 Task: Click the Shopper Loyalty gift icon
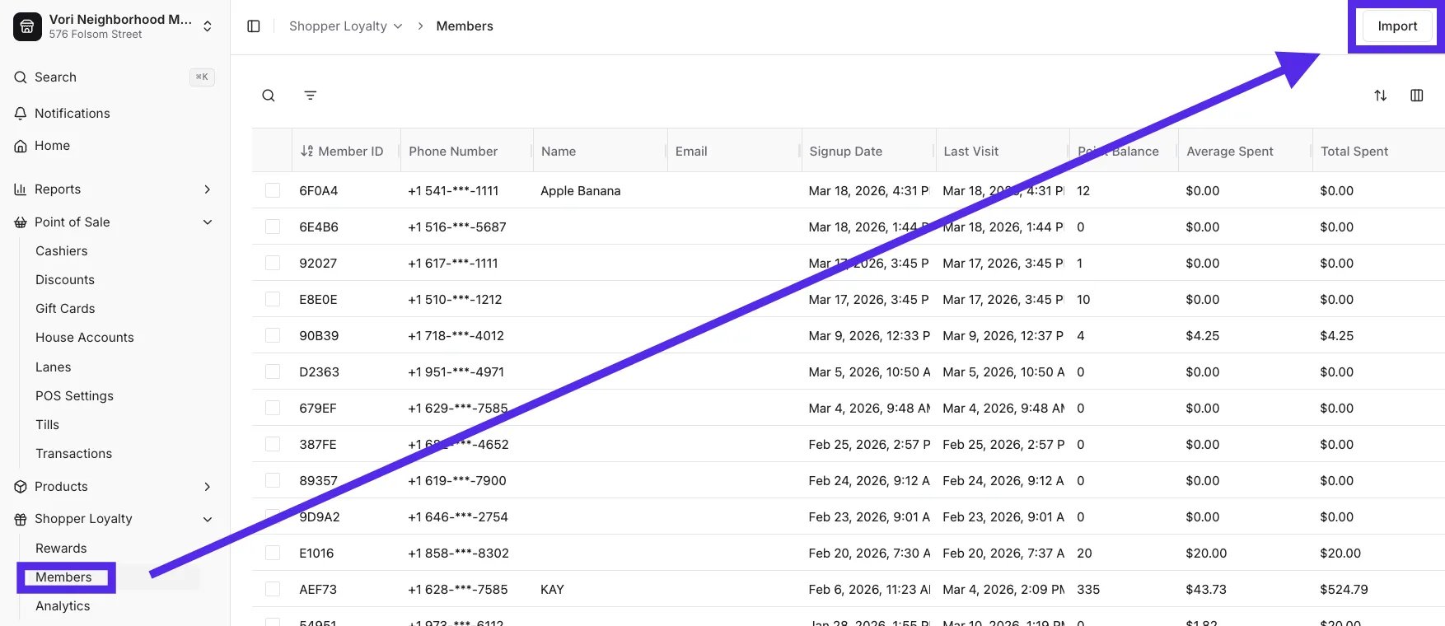coord(21,519)
